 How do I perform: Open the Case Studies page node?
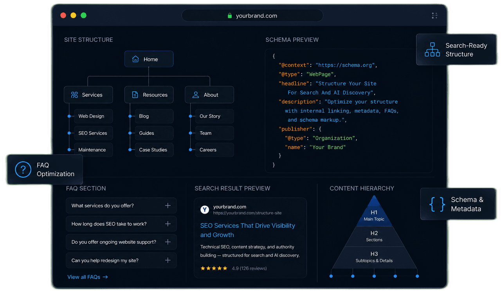pos(154,150)
